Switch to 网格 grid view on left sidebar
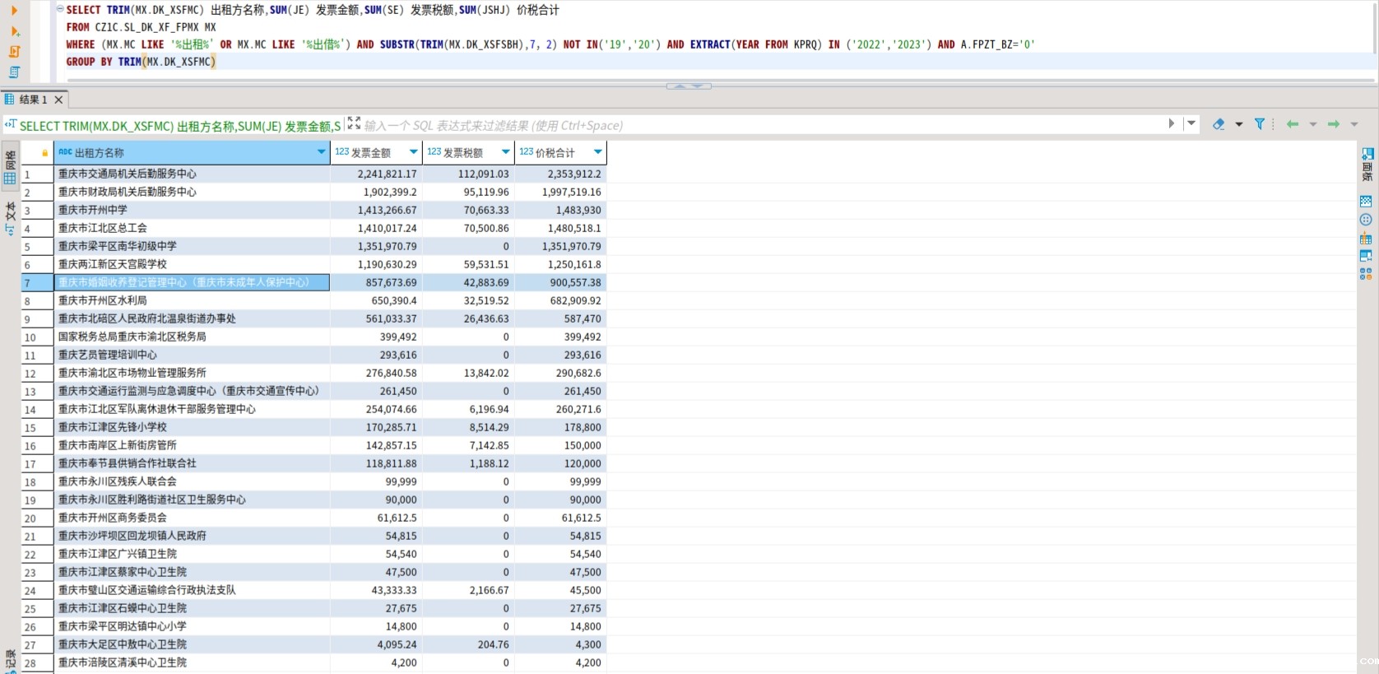Image resolution: width=1379 pixels, height=674 pixels. [x=10, y=170]
